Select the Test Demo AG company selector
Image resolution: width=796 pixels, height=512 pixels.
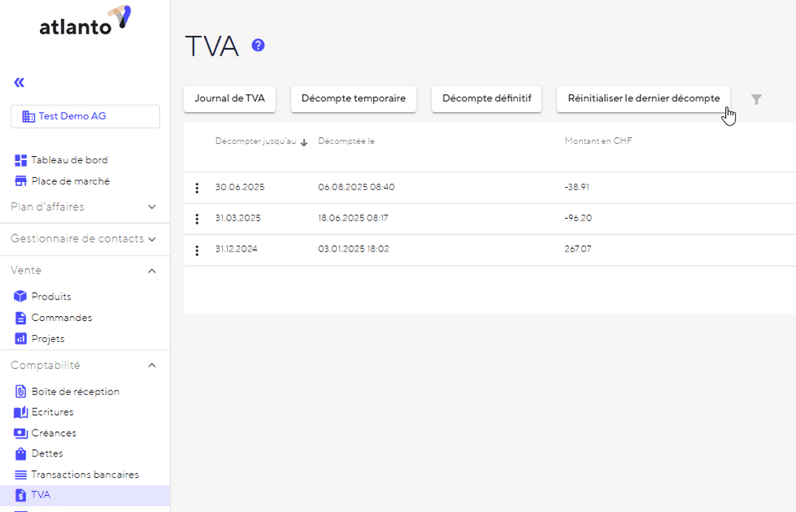point(85,117)
